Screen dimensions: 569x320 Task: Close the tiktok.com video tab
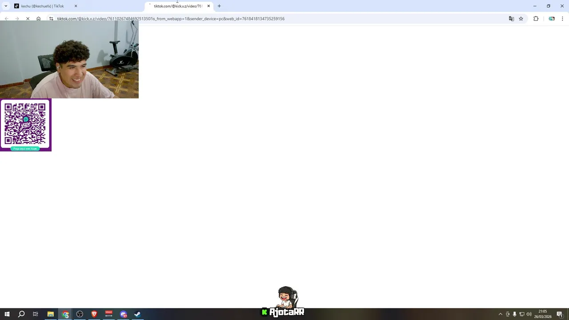point(208,6)
